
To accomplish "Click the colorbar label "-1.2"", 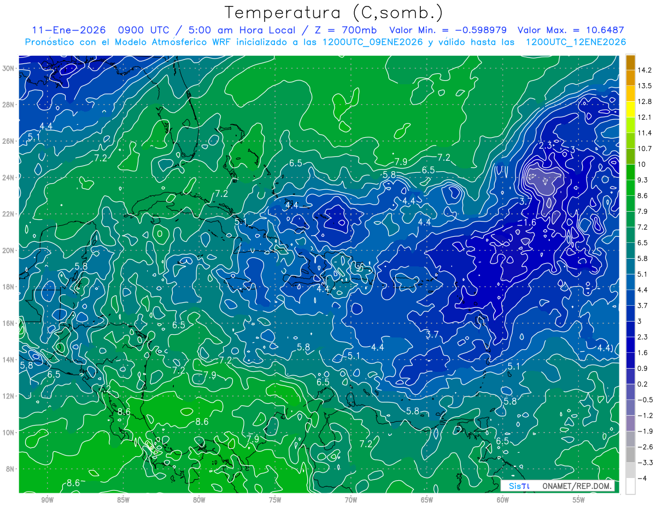I will [645, 416].
